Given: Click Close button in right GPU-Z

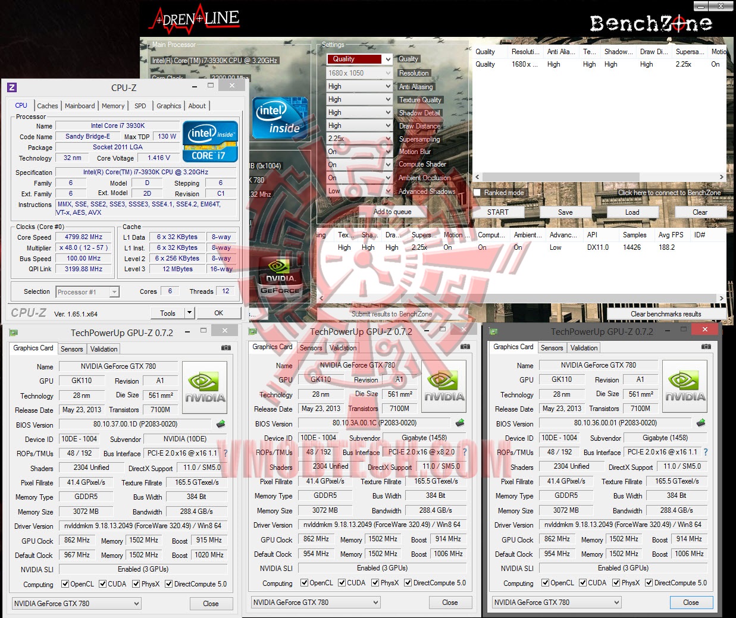Looking at the screenshot, I should click(691, 602).
